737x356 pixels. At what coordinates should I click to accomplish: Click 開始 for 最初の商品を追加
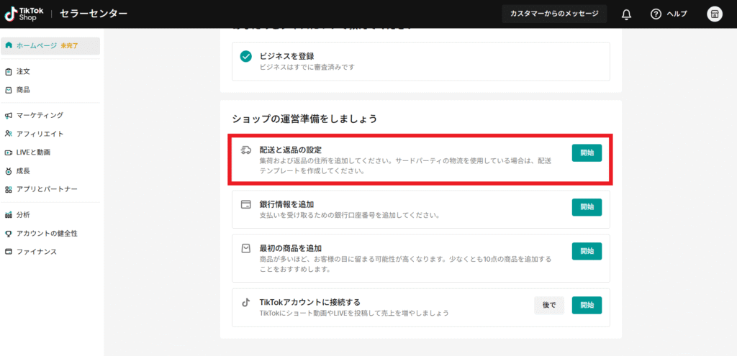pyautogui.click(x=587, y=251)
